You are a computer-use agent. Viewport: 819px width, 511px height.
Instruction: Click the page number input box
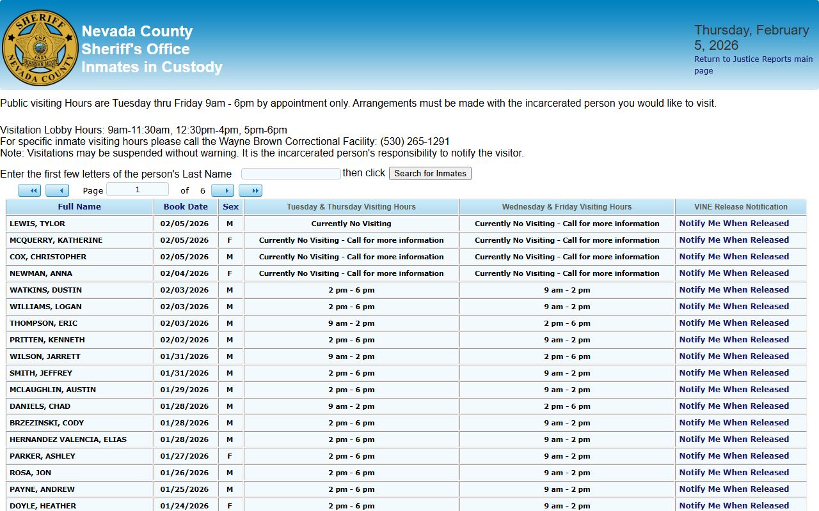tap(138, 190)
